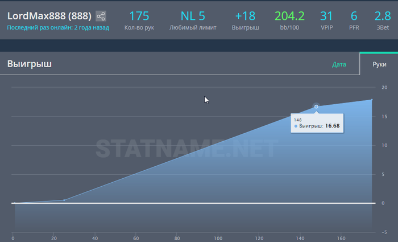
Task: Click the blue series dot inside the tooltip
Action: pyautogui.click(x=296, y=126)
